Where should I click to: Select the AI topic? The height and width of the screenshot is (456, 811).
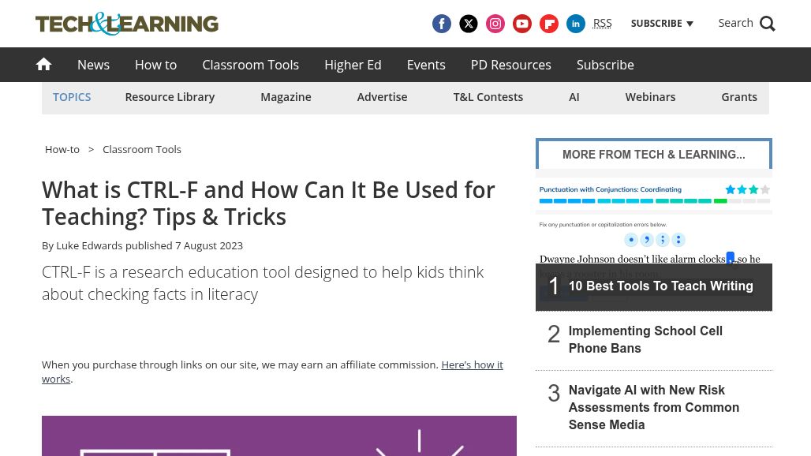click(574, 97)
